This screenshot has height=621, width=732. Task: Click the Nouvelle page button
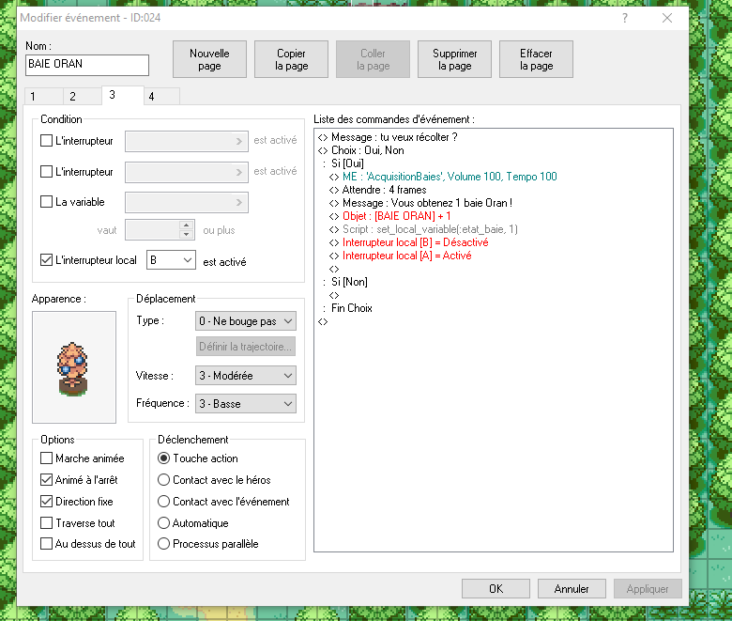209,59
